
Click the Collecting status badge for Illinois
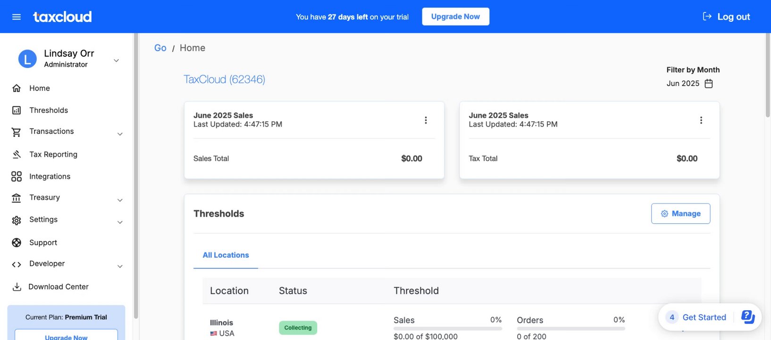tap(298, 328)
